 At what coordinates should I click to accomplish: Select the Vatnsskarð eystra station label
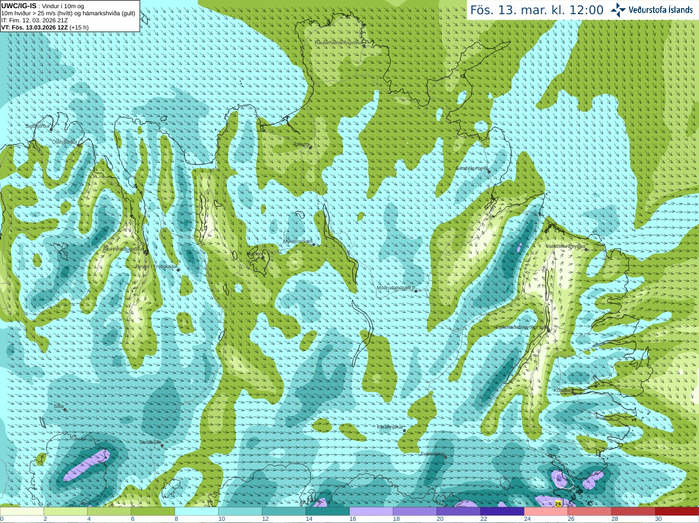[x=565, y=246]
